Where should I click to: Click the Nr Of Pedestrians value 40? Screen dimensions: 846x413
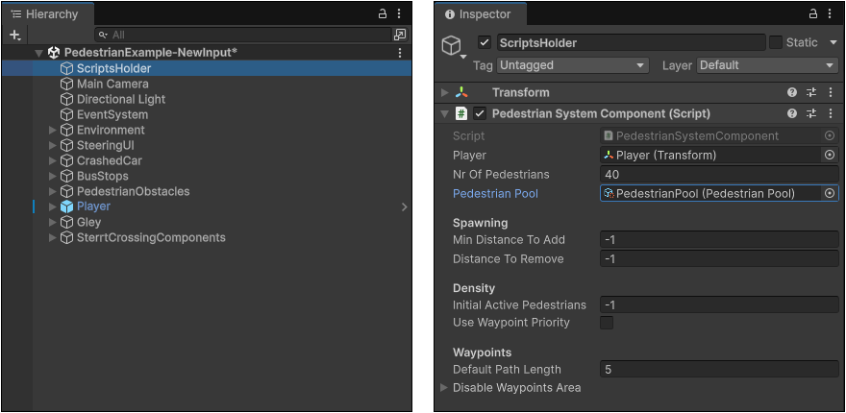(719, 174)
